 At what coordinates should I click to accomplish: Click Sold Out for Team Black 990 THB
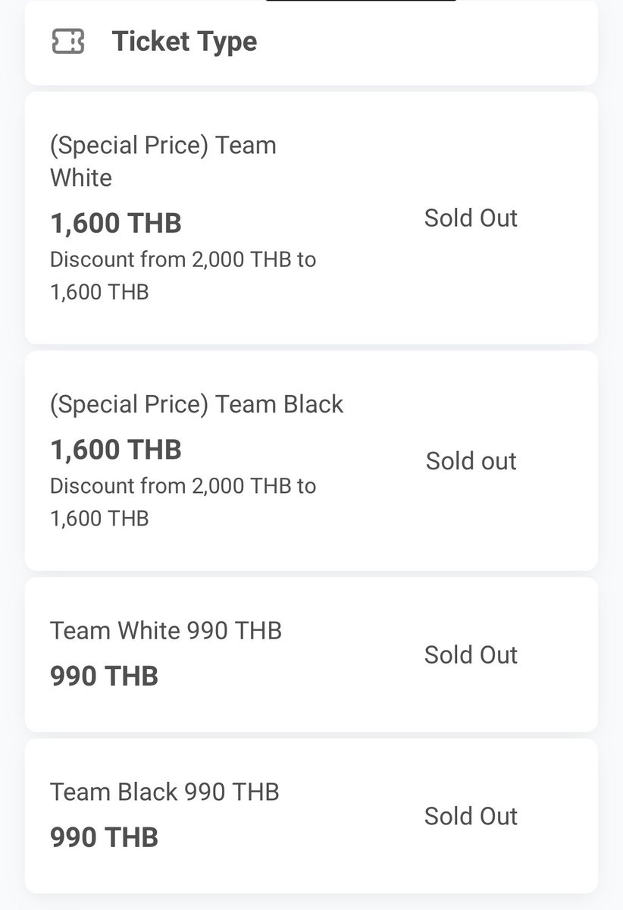point(471,817)
